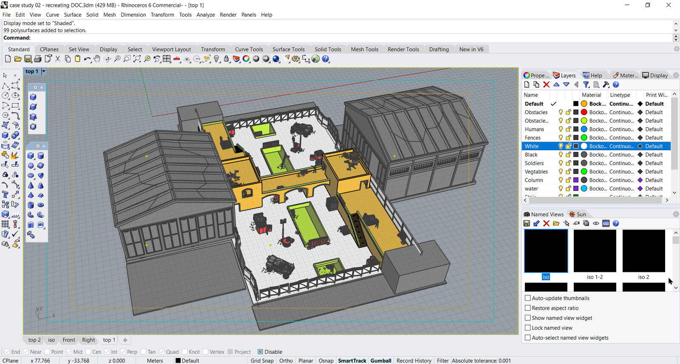
Task: Open the toolbar tabs gear options
Action: pos(677,49)
